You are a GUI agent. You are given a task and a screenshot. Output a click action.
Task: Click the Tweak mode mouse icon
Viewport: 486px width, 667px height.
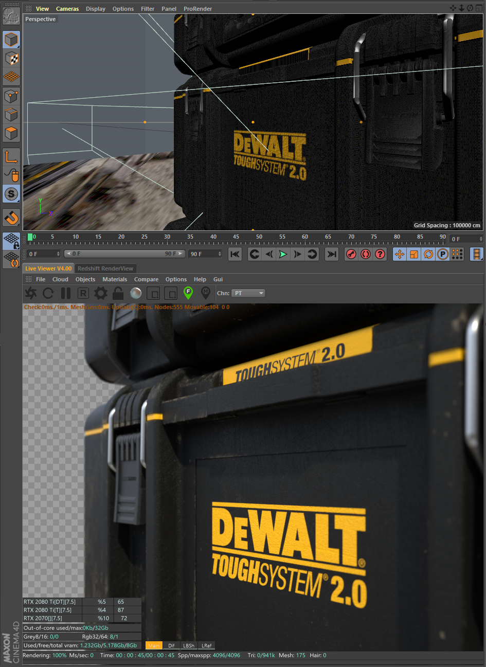[x=11, y=175]
